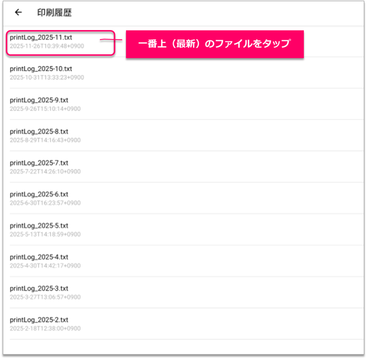Open the oldest file printLog_2025-2.txt
Viewport: 367px width, 359px height.
[39, 320]
